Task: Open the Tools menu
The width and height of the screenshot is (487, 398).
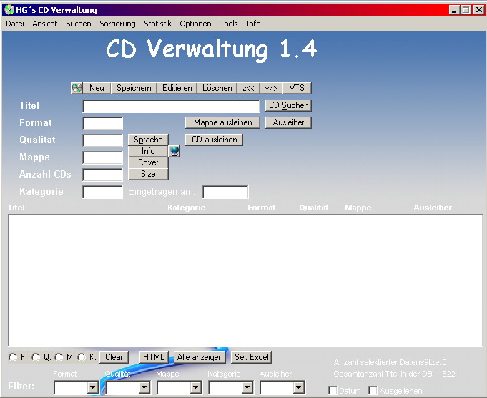Action: click(x=229, y=24)
